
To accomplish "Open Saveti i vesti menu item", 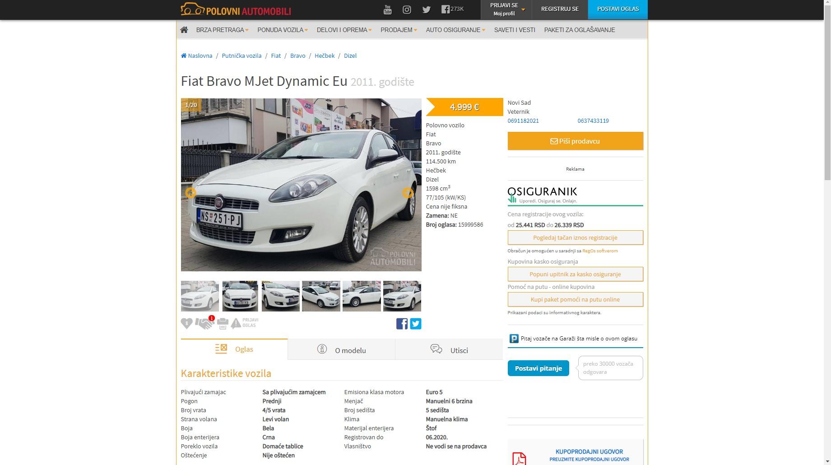I will 515,30.
